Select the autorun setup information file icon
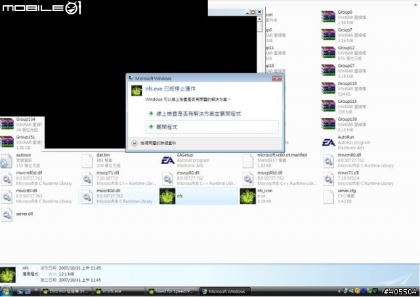 pos(7,161)
